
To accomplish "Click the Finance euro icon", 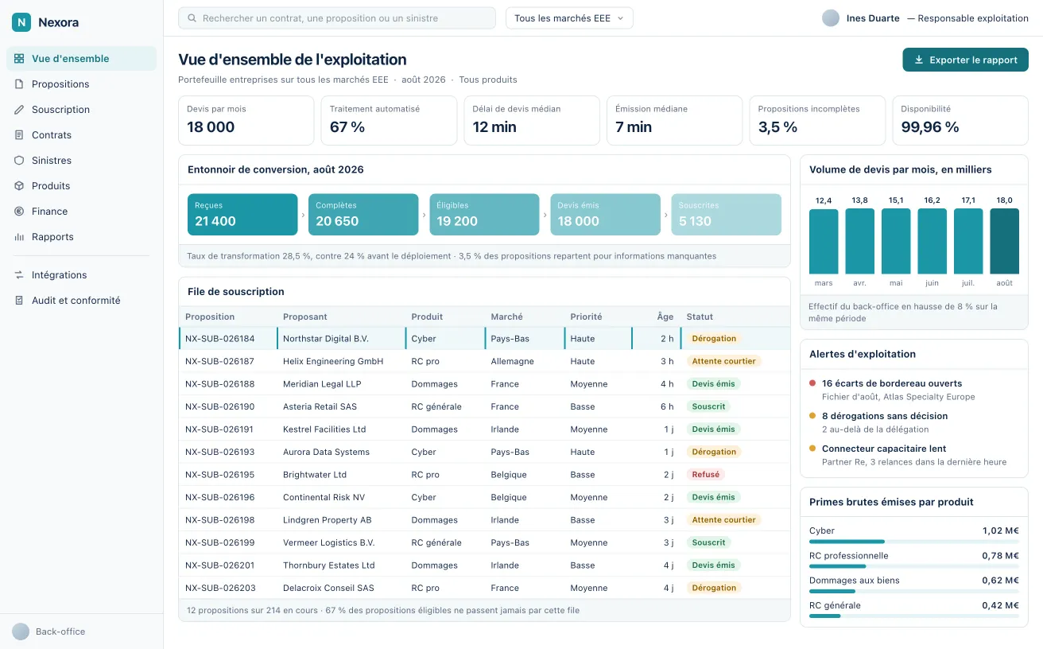I will point(19,212).
